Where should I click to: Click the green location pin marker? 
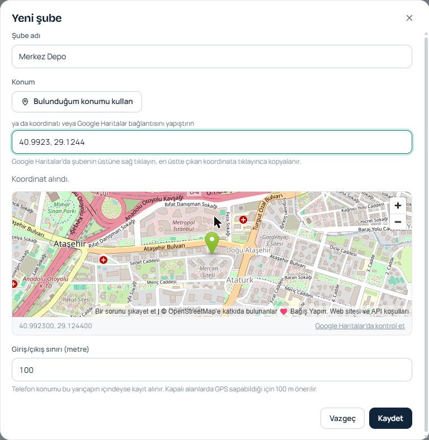tap(212, 243)
